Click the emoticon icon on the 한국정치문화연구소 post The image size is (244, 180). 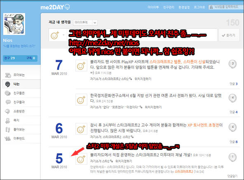81,100
